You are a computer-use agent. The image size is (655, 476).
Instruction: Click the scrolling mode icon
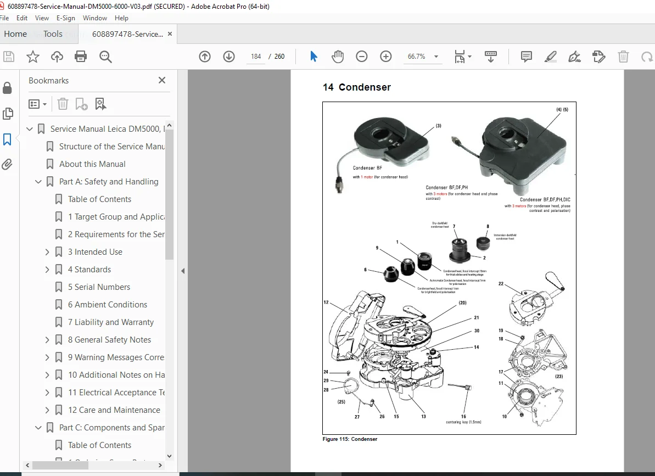490,57
